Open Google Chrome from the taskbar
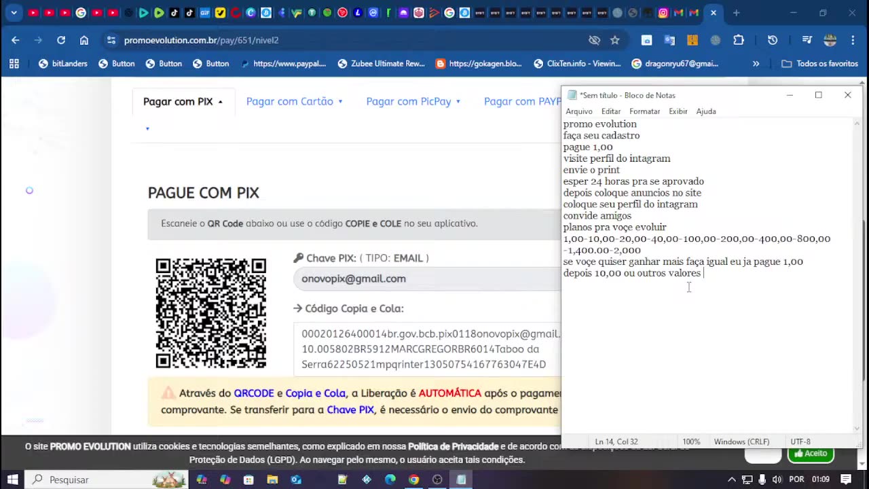This screenshot has height=489, width=869. (x=413, y=479)
